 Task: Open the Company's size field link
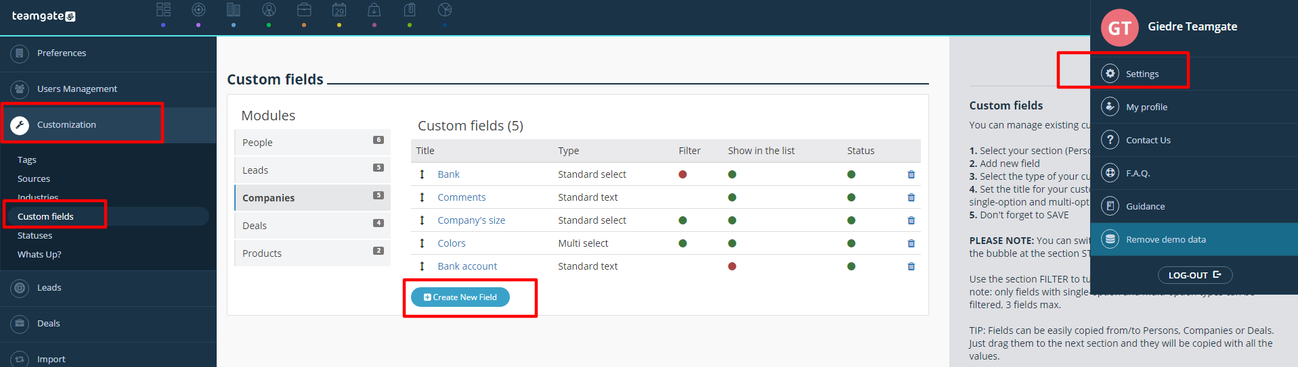pyautogui.click(x=471, y=220)
